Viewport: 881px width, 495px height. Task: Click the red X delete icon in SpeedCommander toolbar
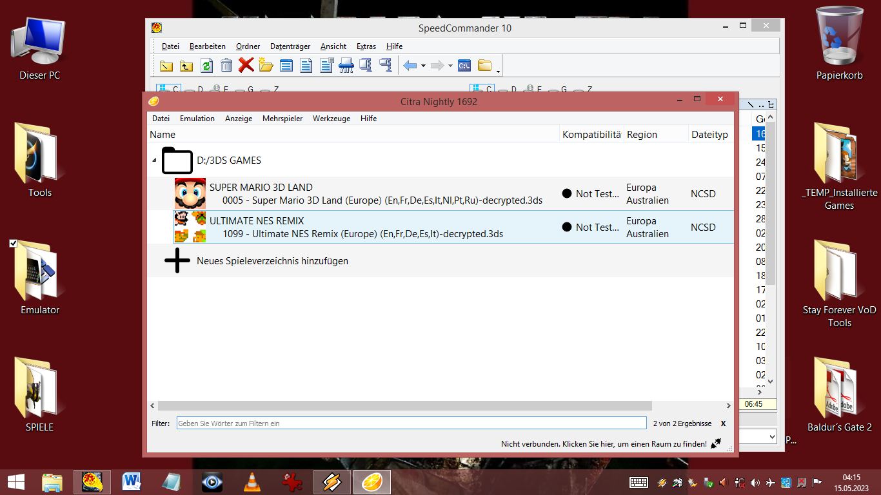(246, 65)
